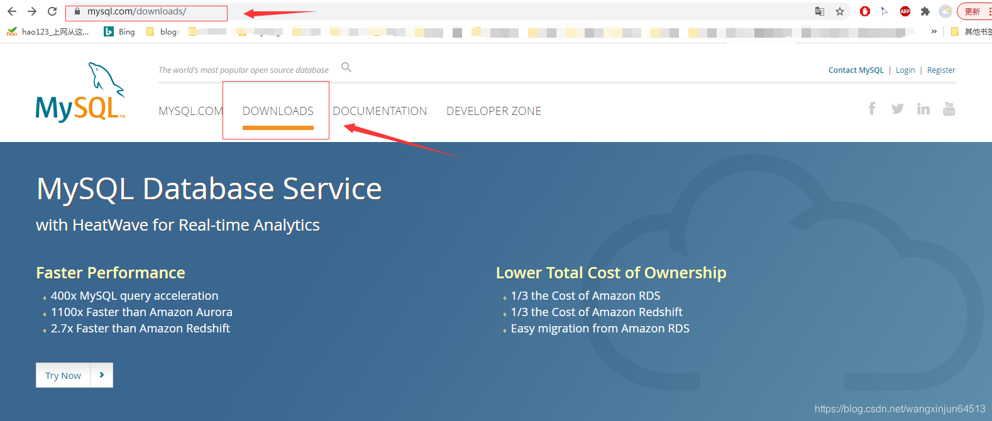Open the profile avatar with cloud picture
Screen dimensions: 992x421
[945, 11]
